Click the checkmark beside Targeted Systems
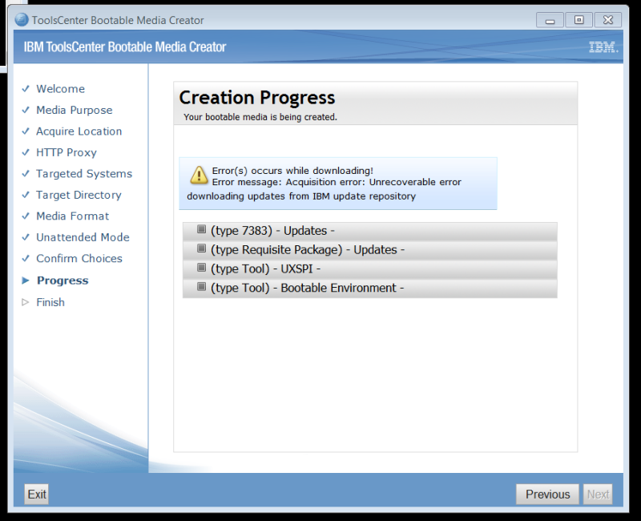The width and height of the screenshot is (641, 521). click(26, 174)
